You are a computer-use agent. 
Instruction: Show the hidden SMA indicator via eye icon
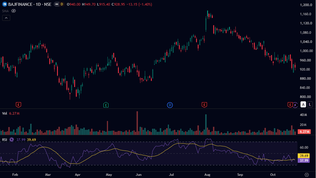pos(14,11)
